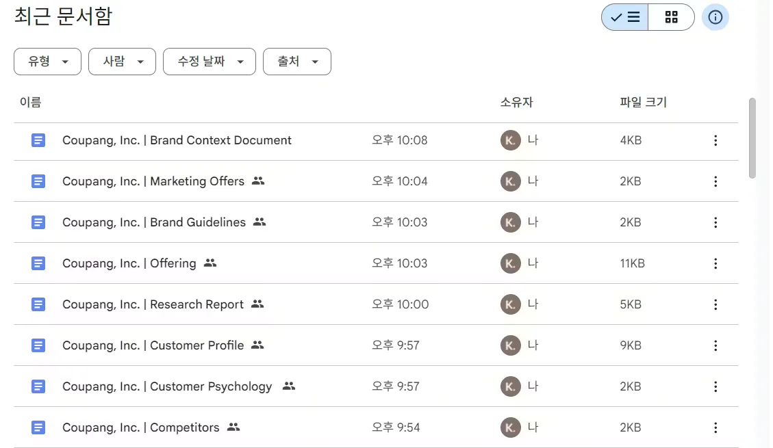Click Docs icon of Marketing Offers

[x=38, y=181]
